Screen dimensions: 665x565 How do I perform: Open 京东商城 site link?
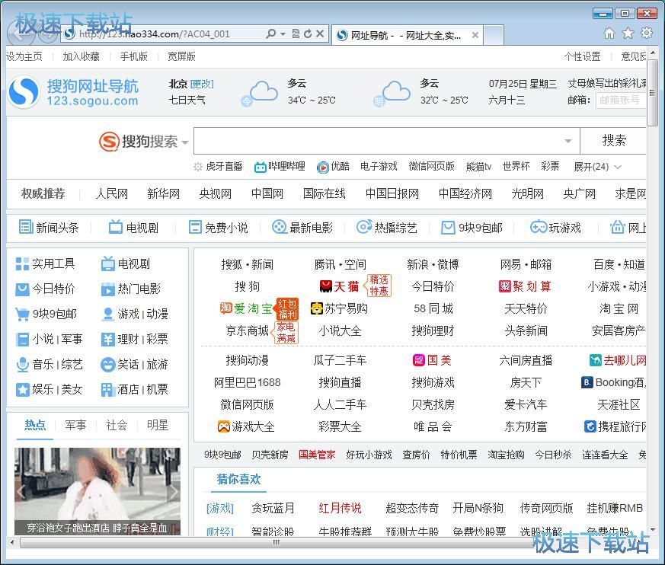pos(248,330)
